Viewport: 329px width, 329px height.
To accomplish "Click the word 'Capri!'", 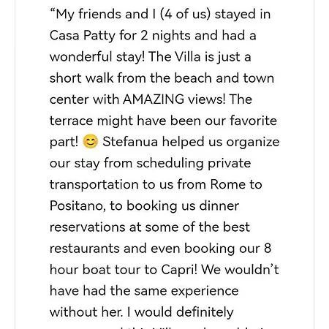I will tap(179, 270).
